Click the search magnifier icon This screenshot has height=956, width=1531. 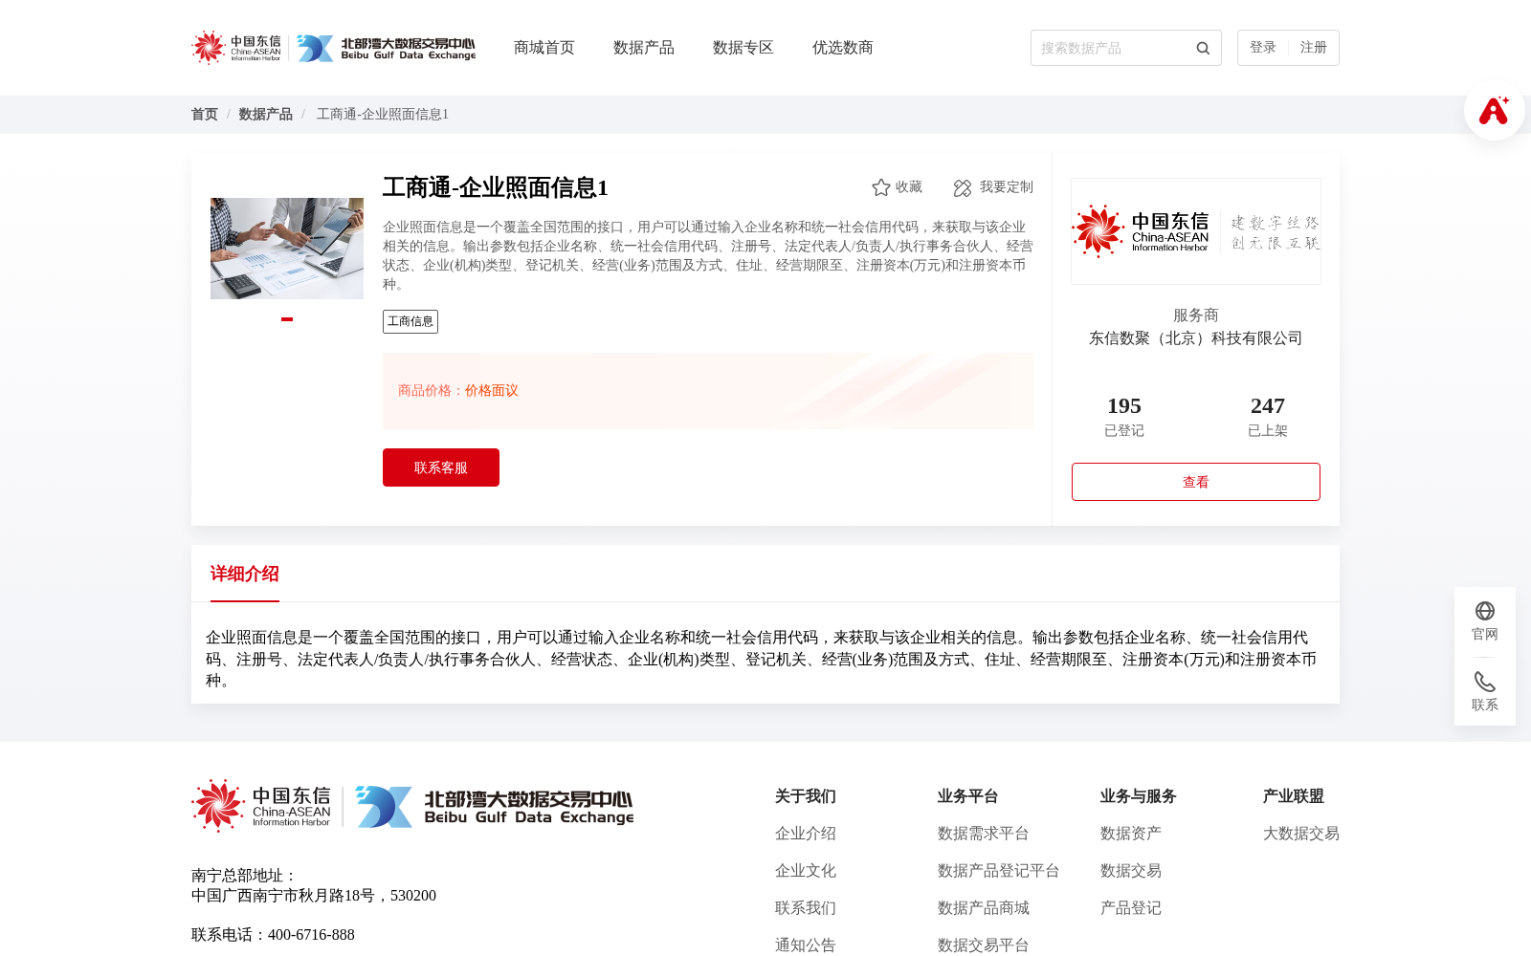(1203, 48)
